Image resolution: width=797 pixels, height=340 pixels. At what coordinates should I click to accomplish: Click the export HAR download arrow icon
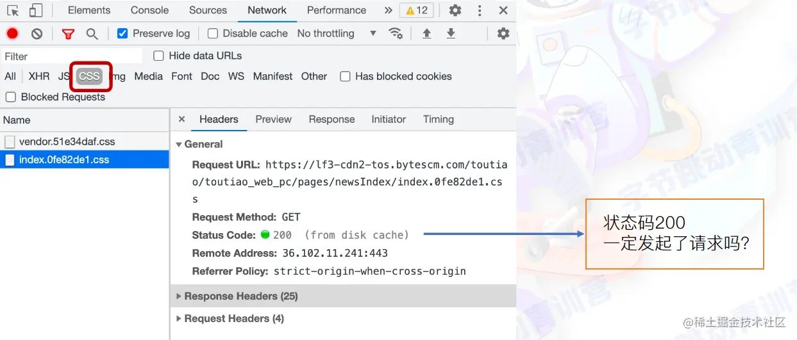pos(451,33)
